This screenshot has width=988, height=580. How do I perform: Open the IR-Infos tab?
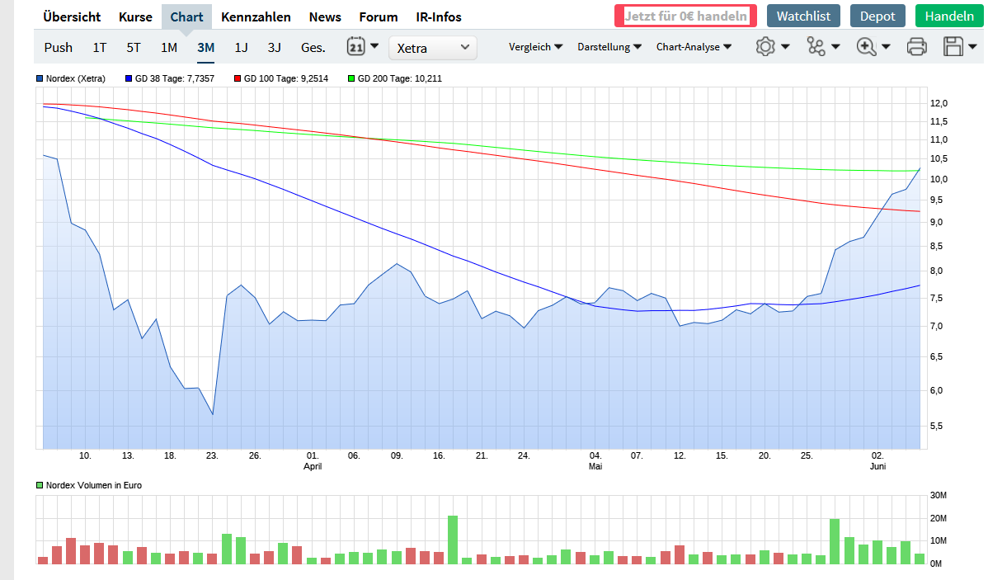(x=439, y=17)
